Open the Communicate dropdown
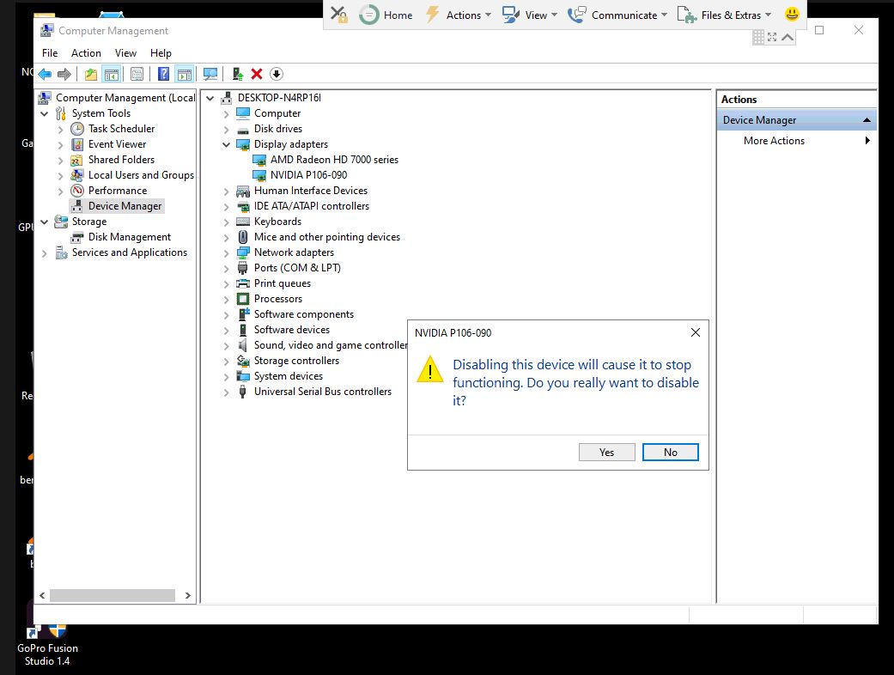 (x=617, y=15)
